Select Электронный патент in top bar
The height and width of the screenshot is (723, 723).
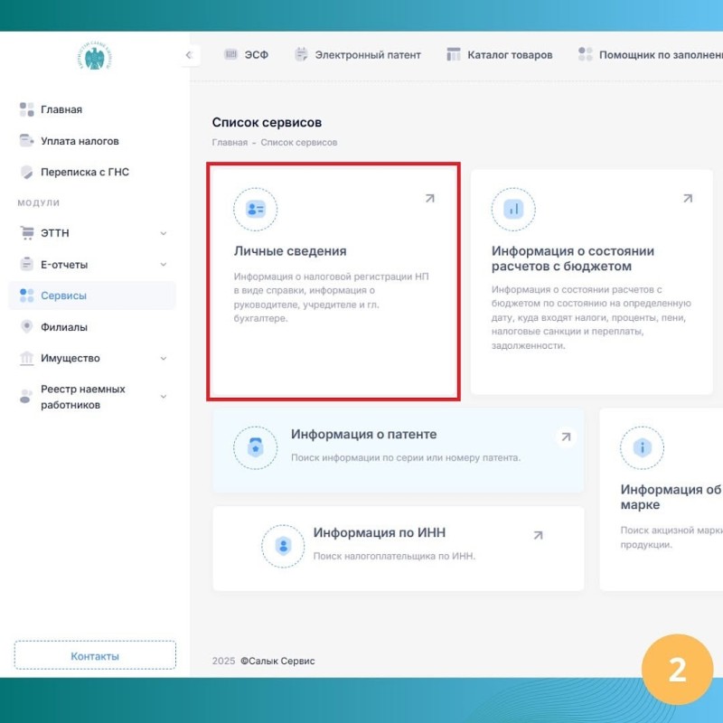click(x=358, y=55)
